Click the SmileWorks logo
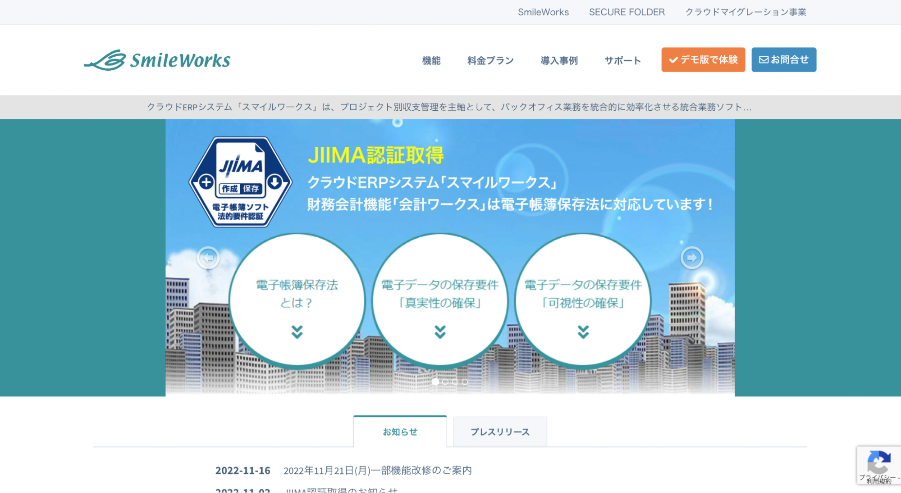 coord(157,60)
